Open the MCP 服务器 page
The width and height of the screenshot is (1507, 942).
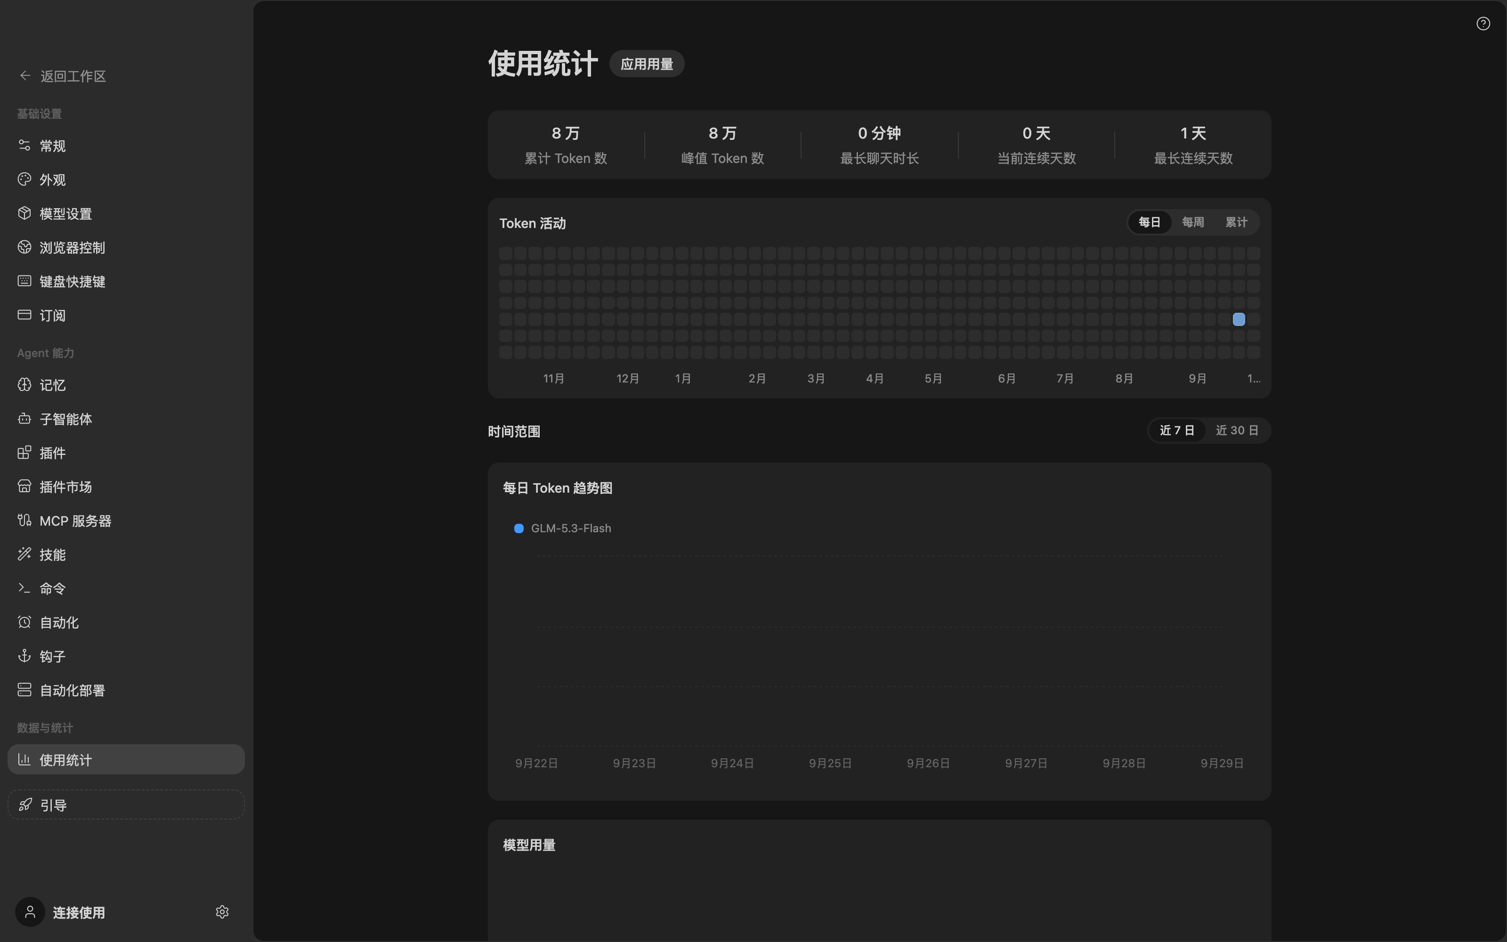click(126, 521)
